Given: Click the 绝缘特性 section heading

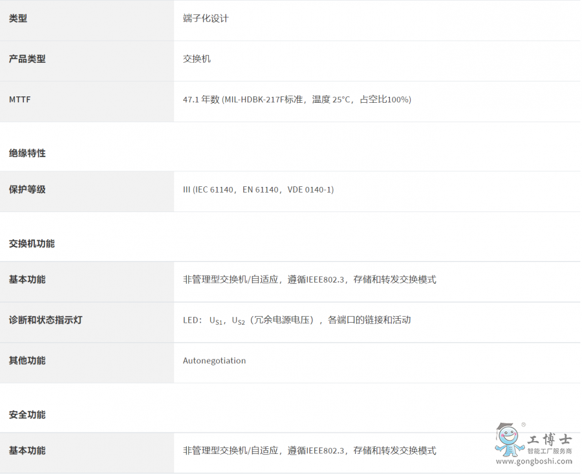Looking at the screenshot, I should point(27,153).
